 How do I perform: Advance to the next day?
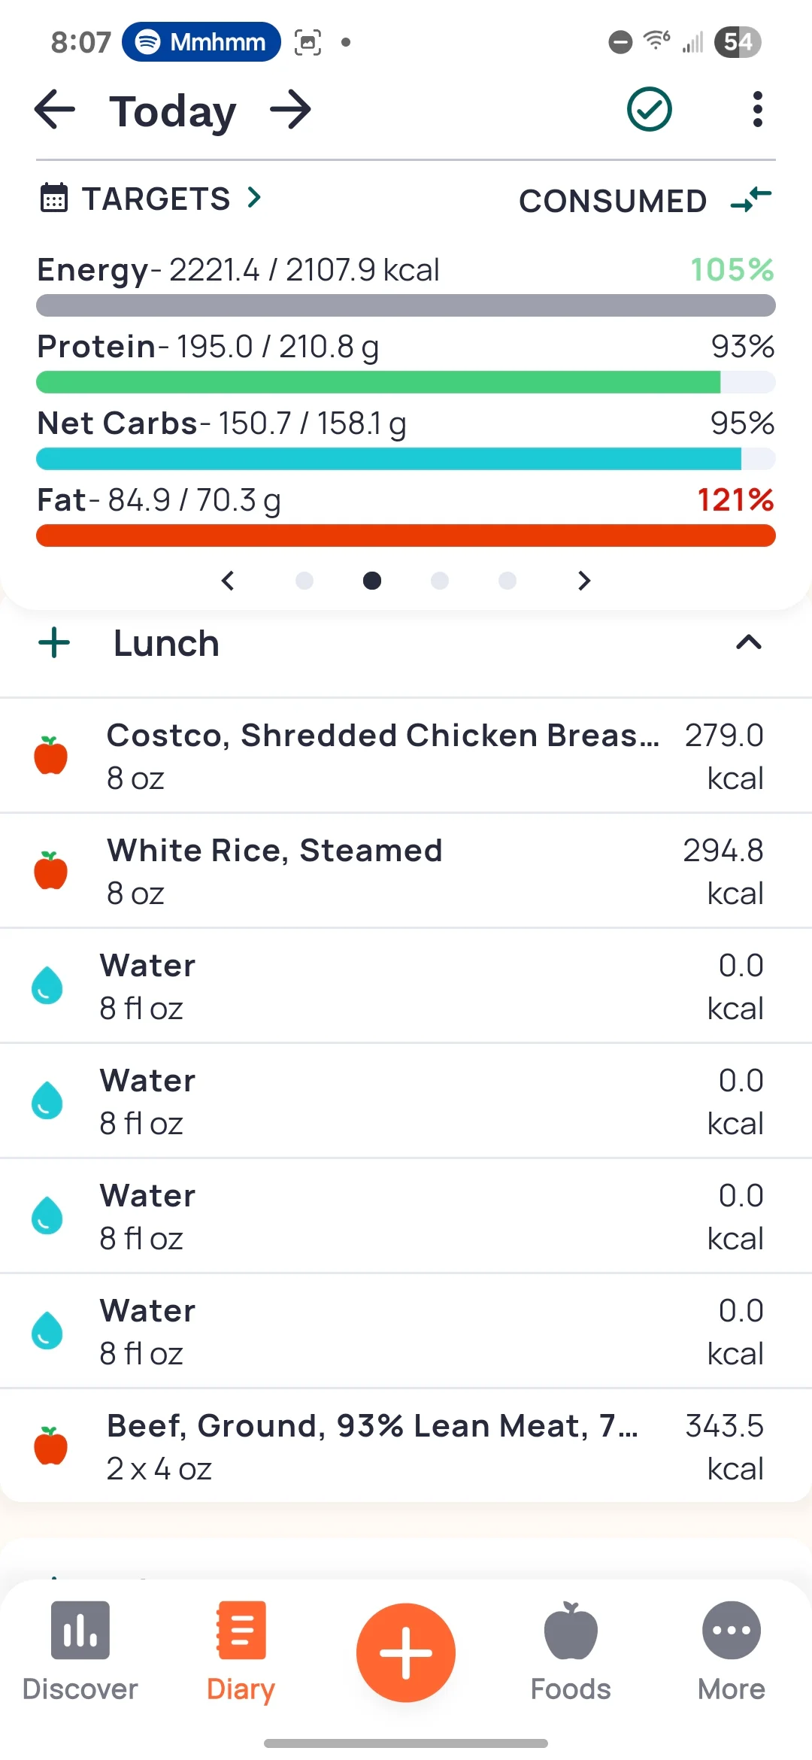291,110
